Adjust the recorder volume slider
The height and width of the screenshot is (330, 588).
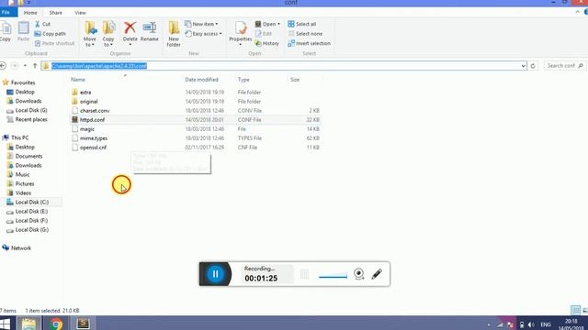(x=333, y=277)
